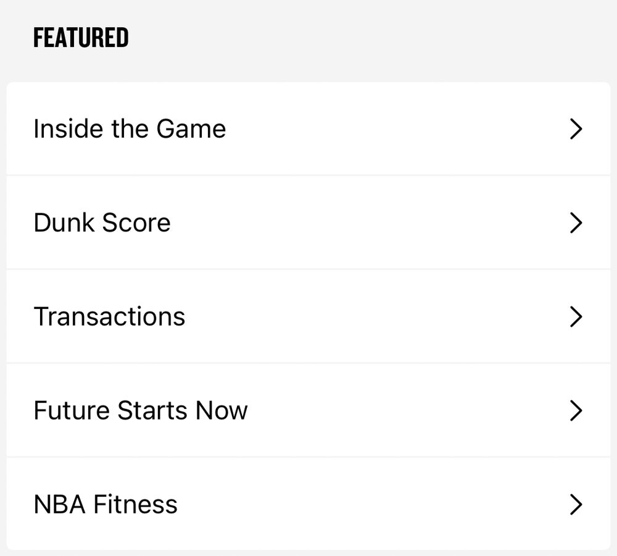Viewport: 617px width, 556px height.
Task: Open the Inside the Game text label
Action: 130,129
